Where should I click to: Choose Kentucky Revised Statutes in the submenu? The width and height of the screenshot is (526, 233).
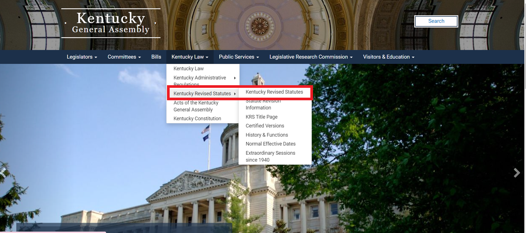tap(274, 92)
